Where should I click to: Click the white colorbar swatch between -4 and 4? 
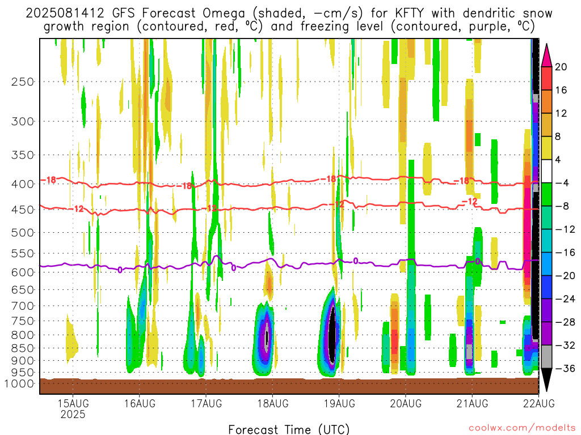(x=546, y=171)
